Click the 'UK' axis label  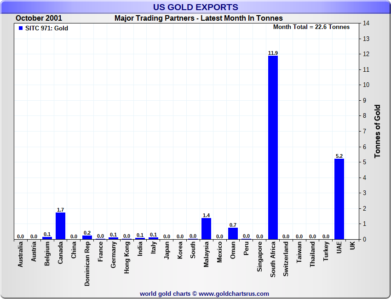tap(352, 246)
